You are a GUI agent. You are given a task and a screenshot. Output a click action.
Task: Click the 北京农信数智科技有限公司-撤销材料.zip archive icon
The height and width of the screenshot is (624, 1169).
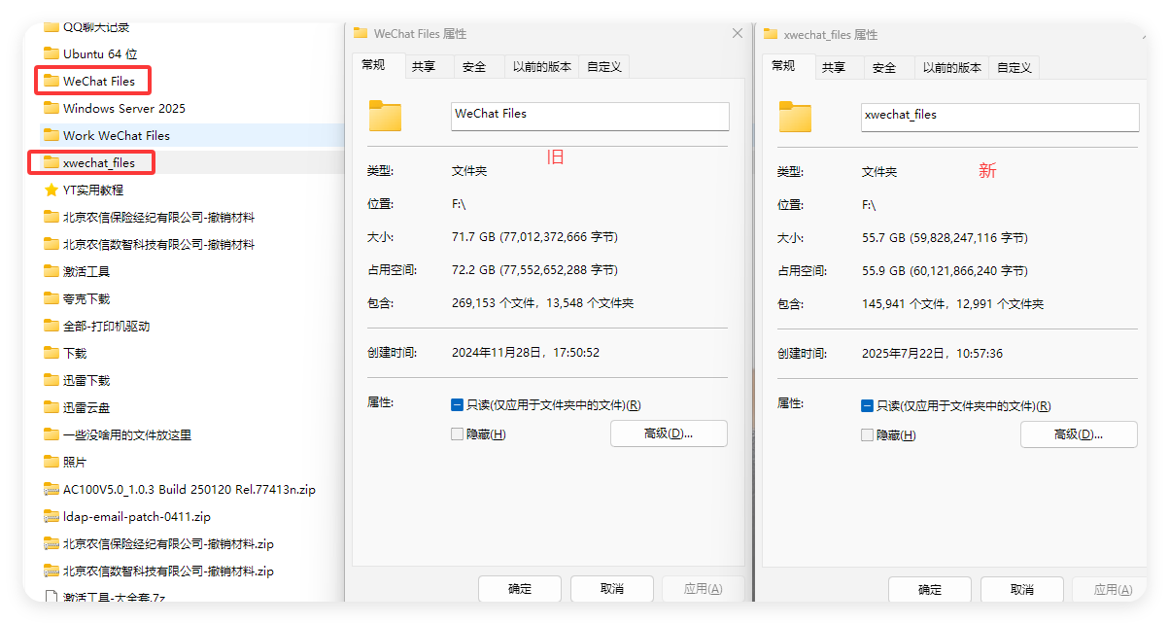point(52,571)
